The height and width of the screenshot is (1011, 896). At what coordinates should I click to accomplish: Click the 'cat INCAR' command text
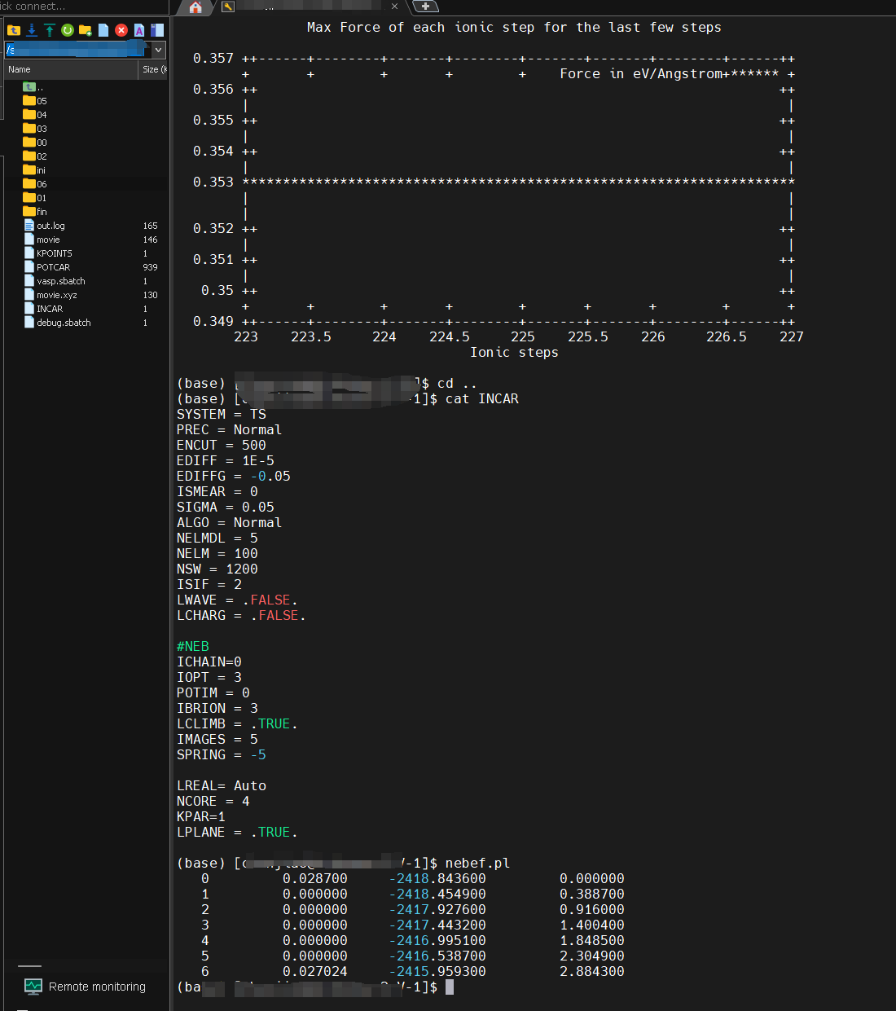coord(482,399)
